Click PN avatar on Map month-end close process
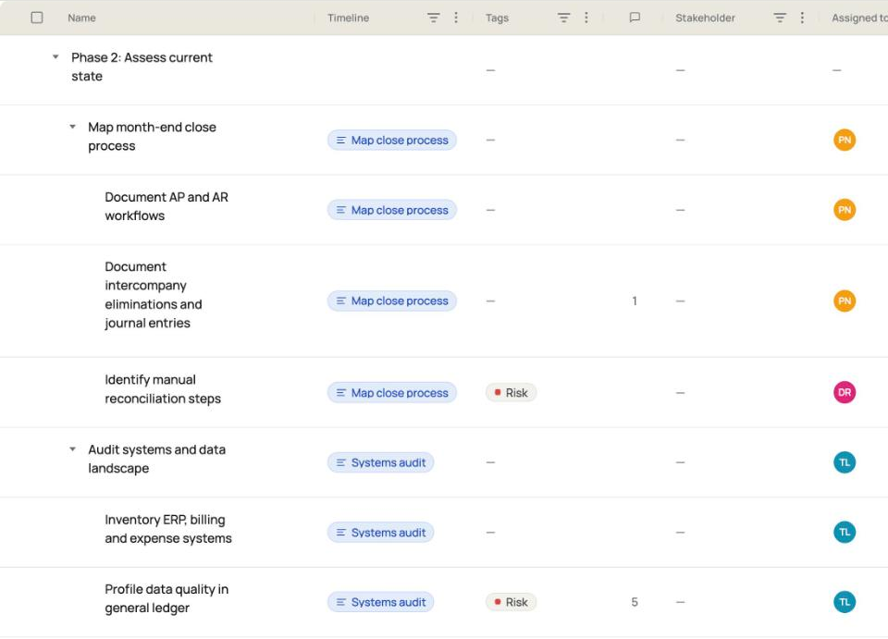 [845, 140]
